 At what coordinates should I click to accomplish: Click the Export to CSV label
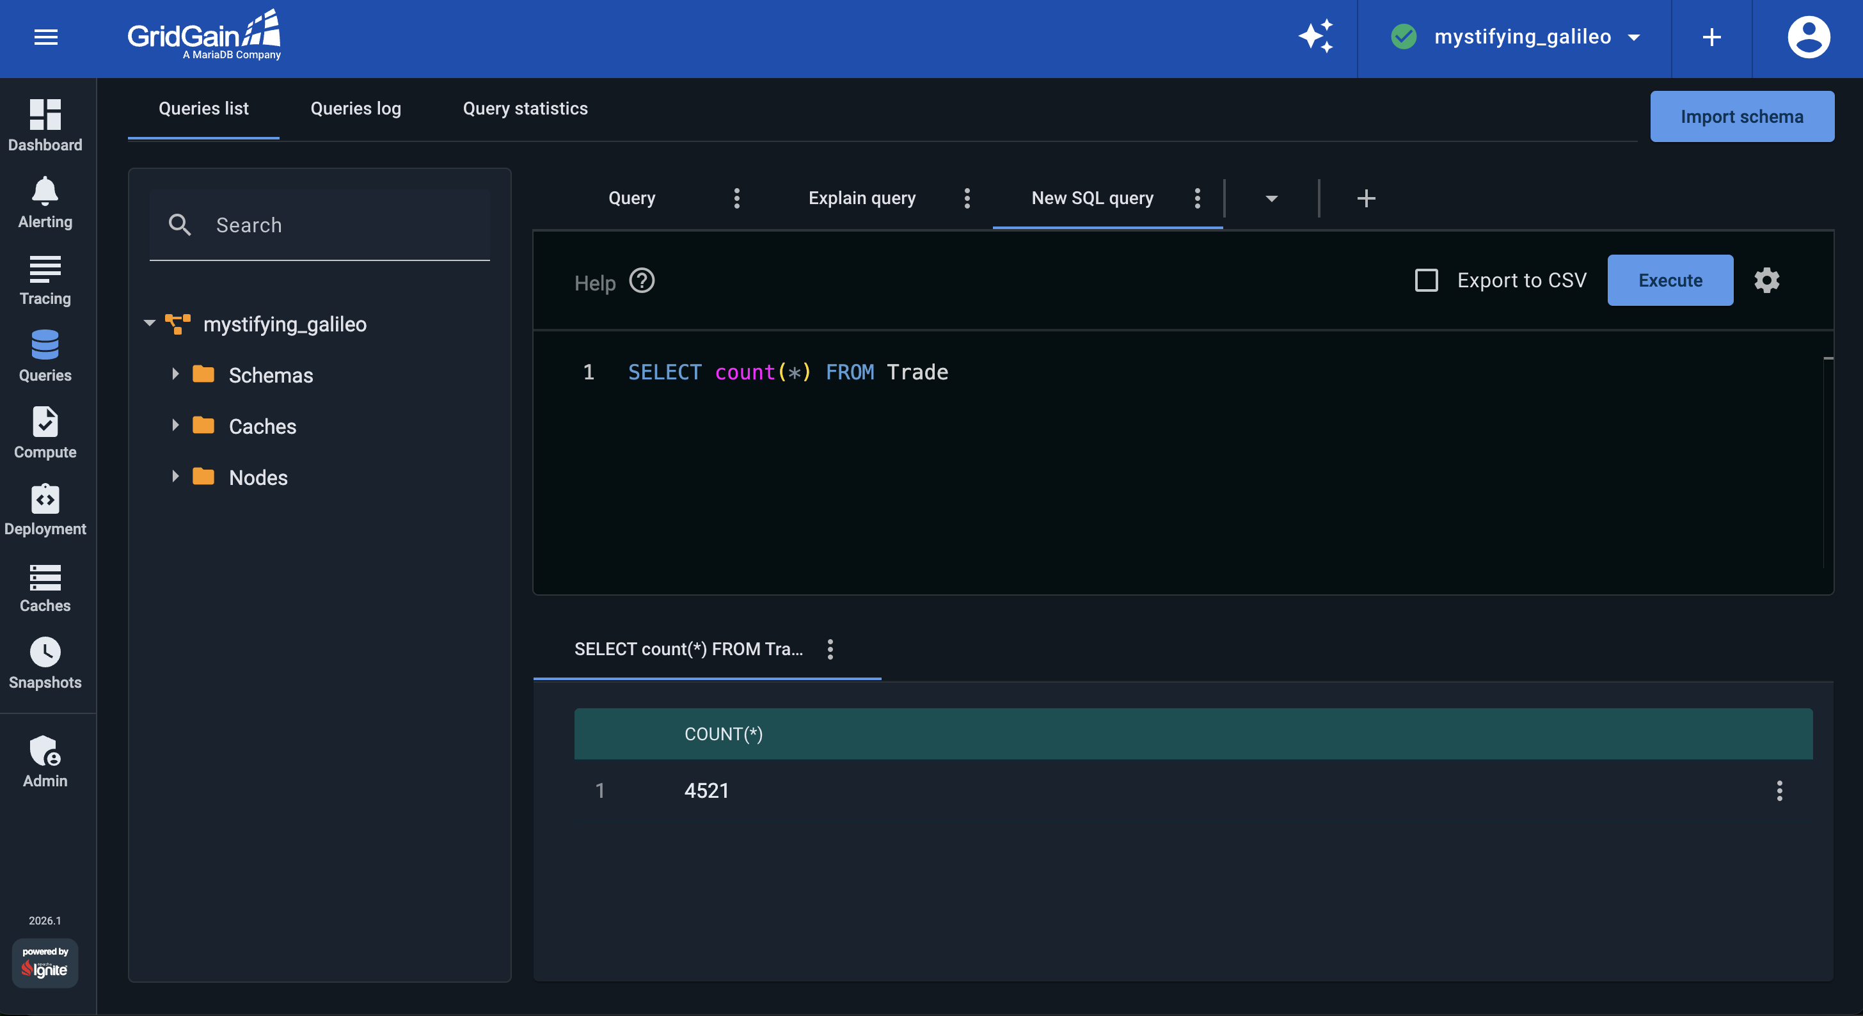(x=1521, y=280)
